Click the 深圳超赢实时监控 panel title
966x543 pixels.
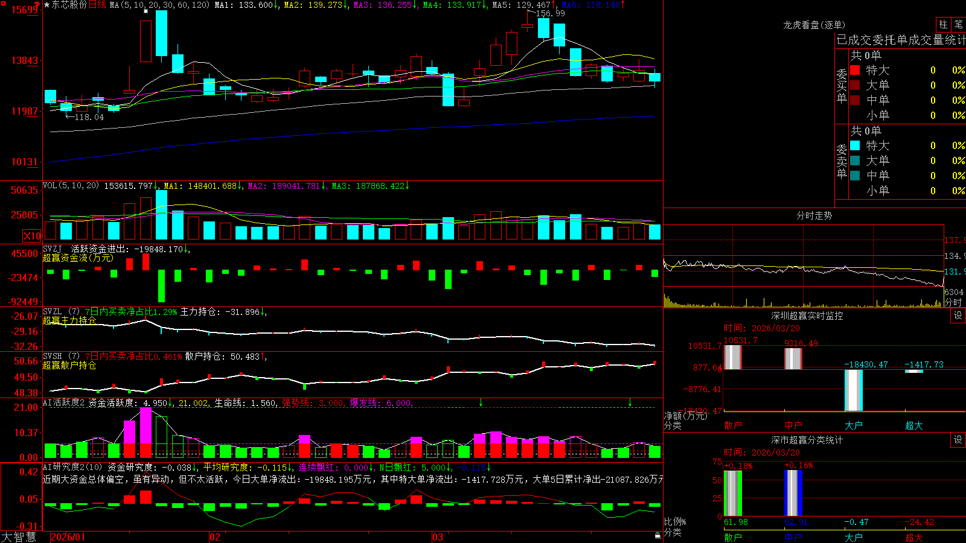click(x=807, y=316)
